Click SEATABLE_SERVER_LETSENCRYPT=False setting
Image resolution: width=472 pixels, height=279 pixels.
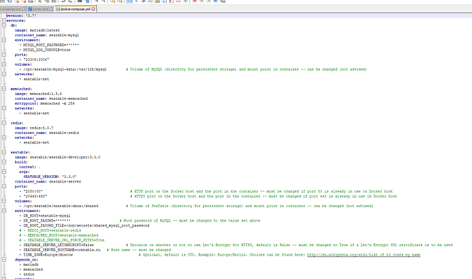click(x=58, y=245)
